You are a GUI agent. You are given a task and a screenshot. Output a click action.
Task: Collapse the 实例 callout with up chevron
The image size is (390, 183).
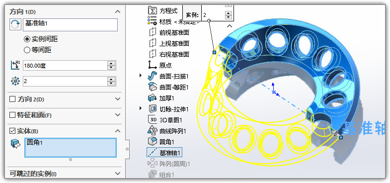click(x=230, y=25)
